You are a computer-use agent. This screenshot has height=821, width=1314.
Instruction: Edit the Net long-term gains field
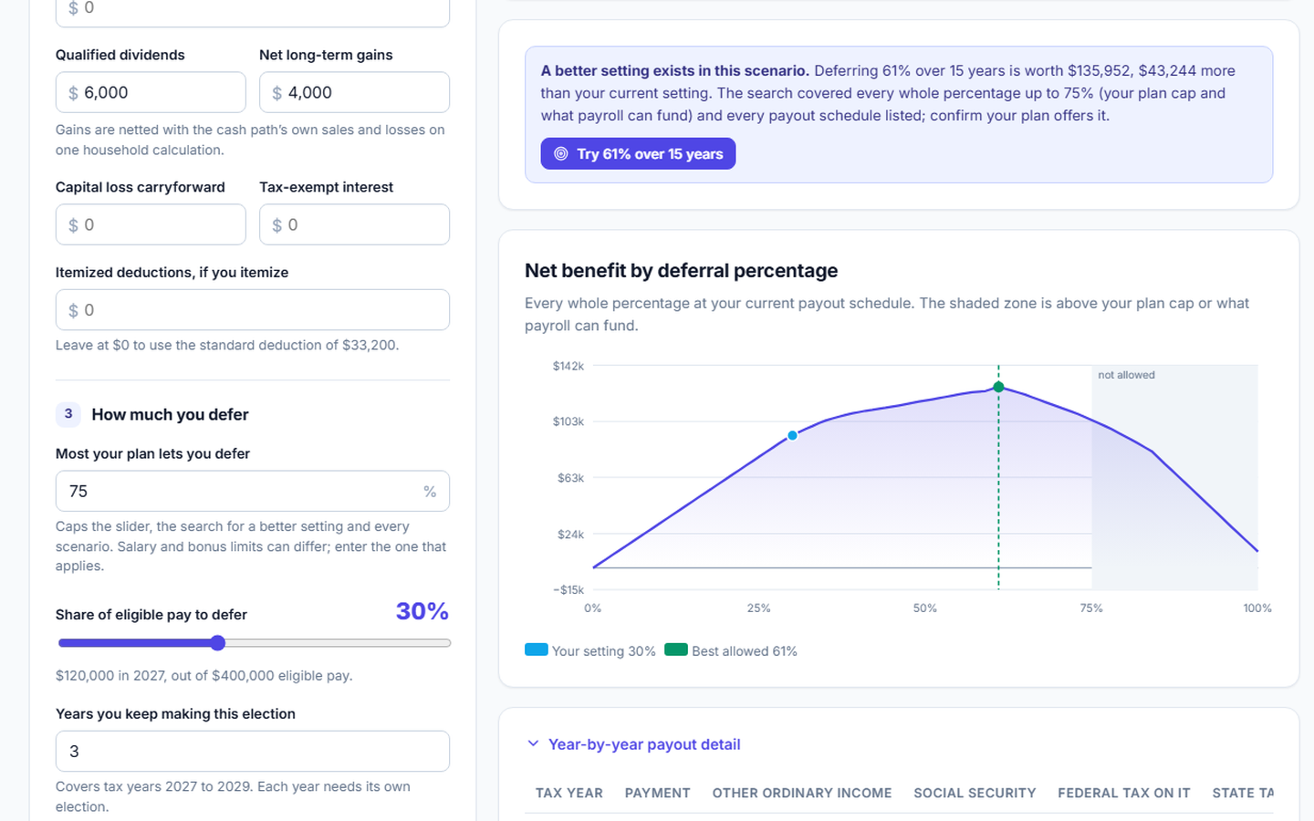[x=354, y=93]
